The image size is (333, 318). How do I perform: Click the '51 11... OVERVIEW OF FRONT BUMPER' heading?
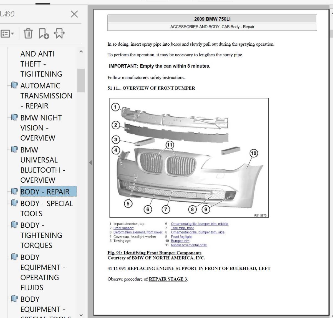click(x=151, y=88)
